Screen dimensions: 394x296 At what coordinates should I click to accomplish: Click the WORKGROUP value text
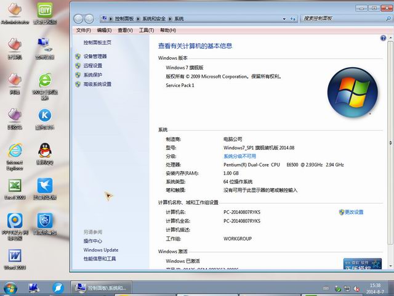(238, 239)
